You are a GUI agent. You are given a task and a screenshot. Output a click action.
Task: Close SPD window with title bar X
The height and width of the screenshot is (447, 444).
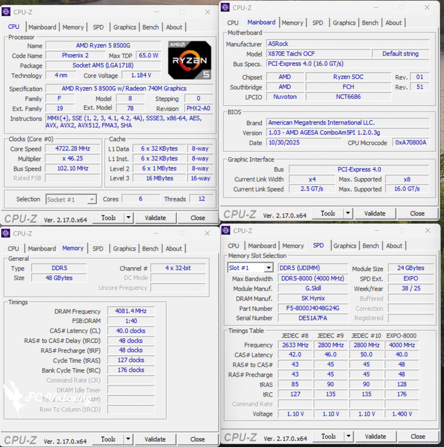427,230
